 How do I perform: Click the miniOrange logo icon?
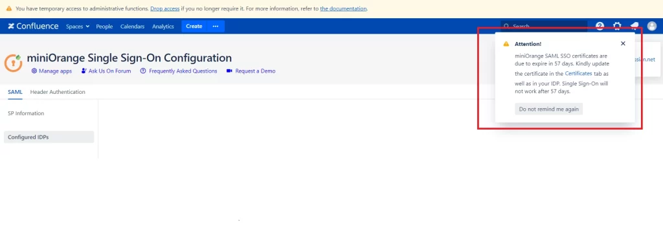coord(13,63)
